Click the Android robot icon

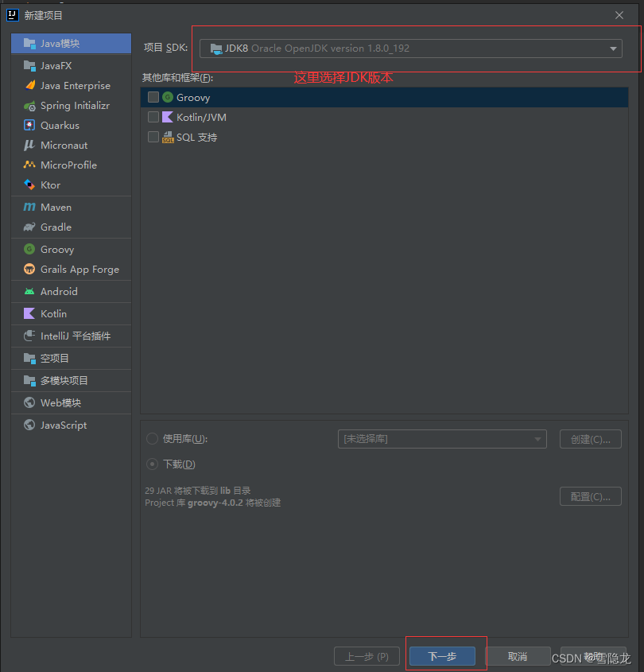pos(29,291)
